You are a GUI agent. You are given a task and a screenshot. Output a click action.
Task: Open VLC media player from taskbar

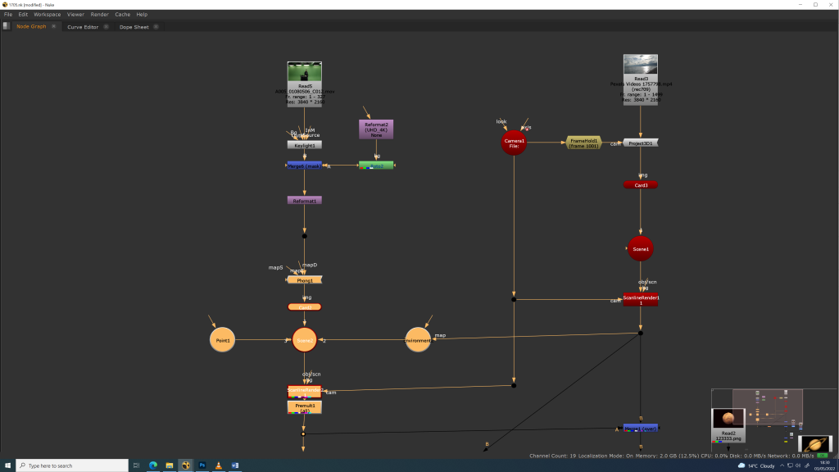click(x=218, y=465)
